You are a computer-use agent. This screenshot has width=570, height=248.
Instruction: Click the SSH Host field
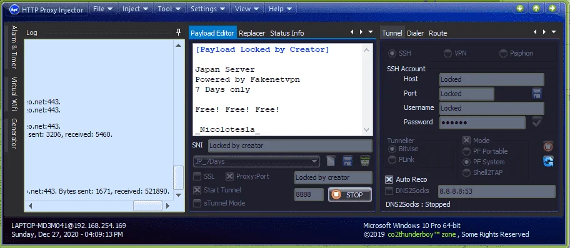coord(491,79)
